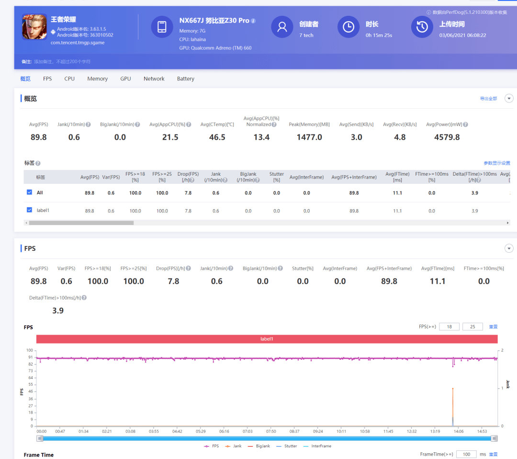Click the upload time history icon
517x459 pixels.
tap(422, 27)
